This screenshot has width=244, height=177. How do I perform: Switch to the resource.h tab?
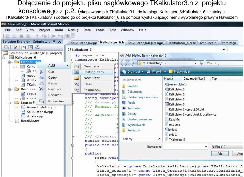pos(208,43)
